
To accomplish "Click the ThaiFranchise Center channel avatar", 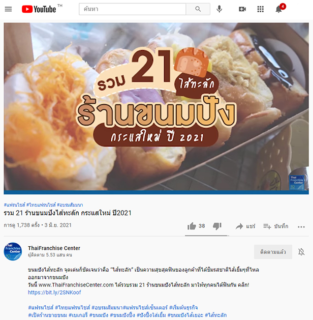I will (x=13, y=251).
